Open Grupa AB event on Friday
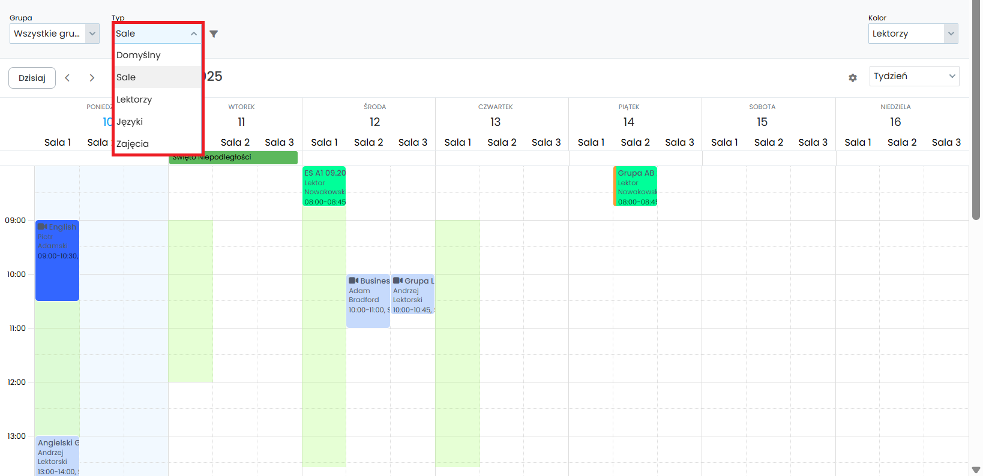Viewport: 983px width, 476px height. (636, 186)
